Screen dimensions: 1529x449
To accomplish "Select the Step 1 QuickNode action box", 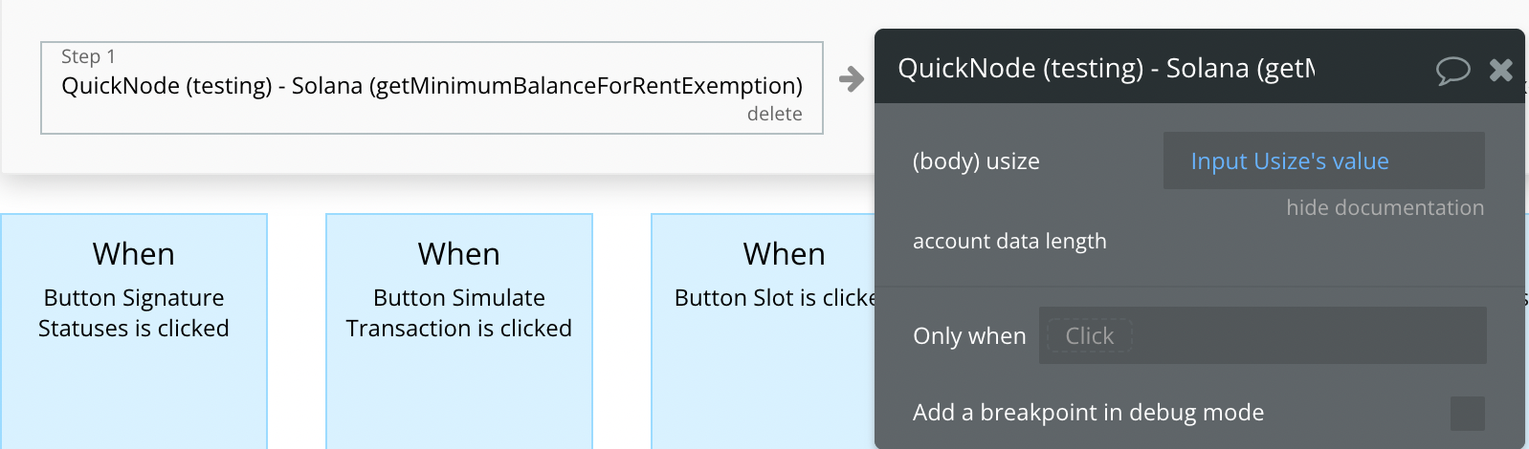I will pyautogui.click(x=432, y=88).
